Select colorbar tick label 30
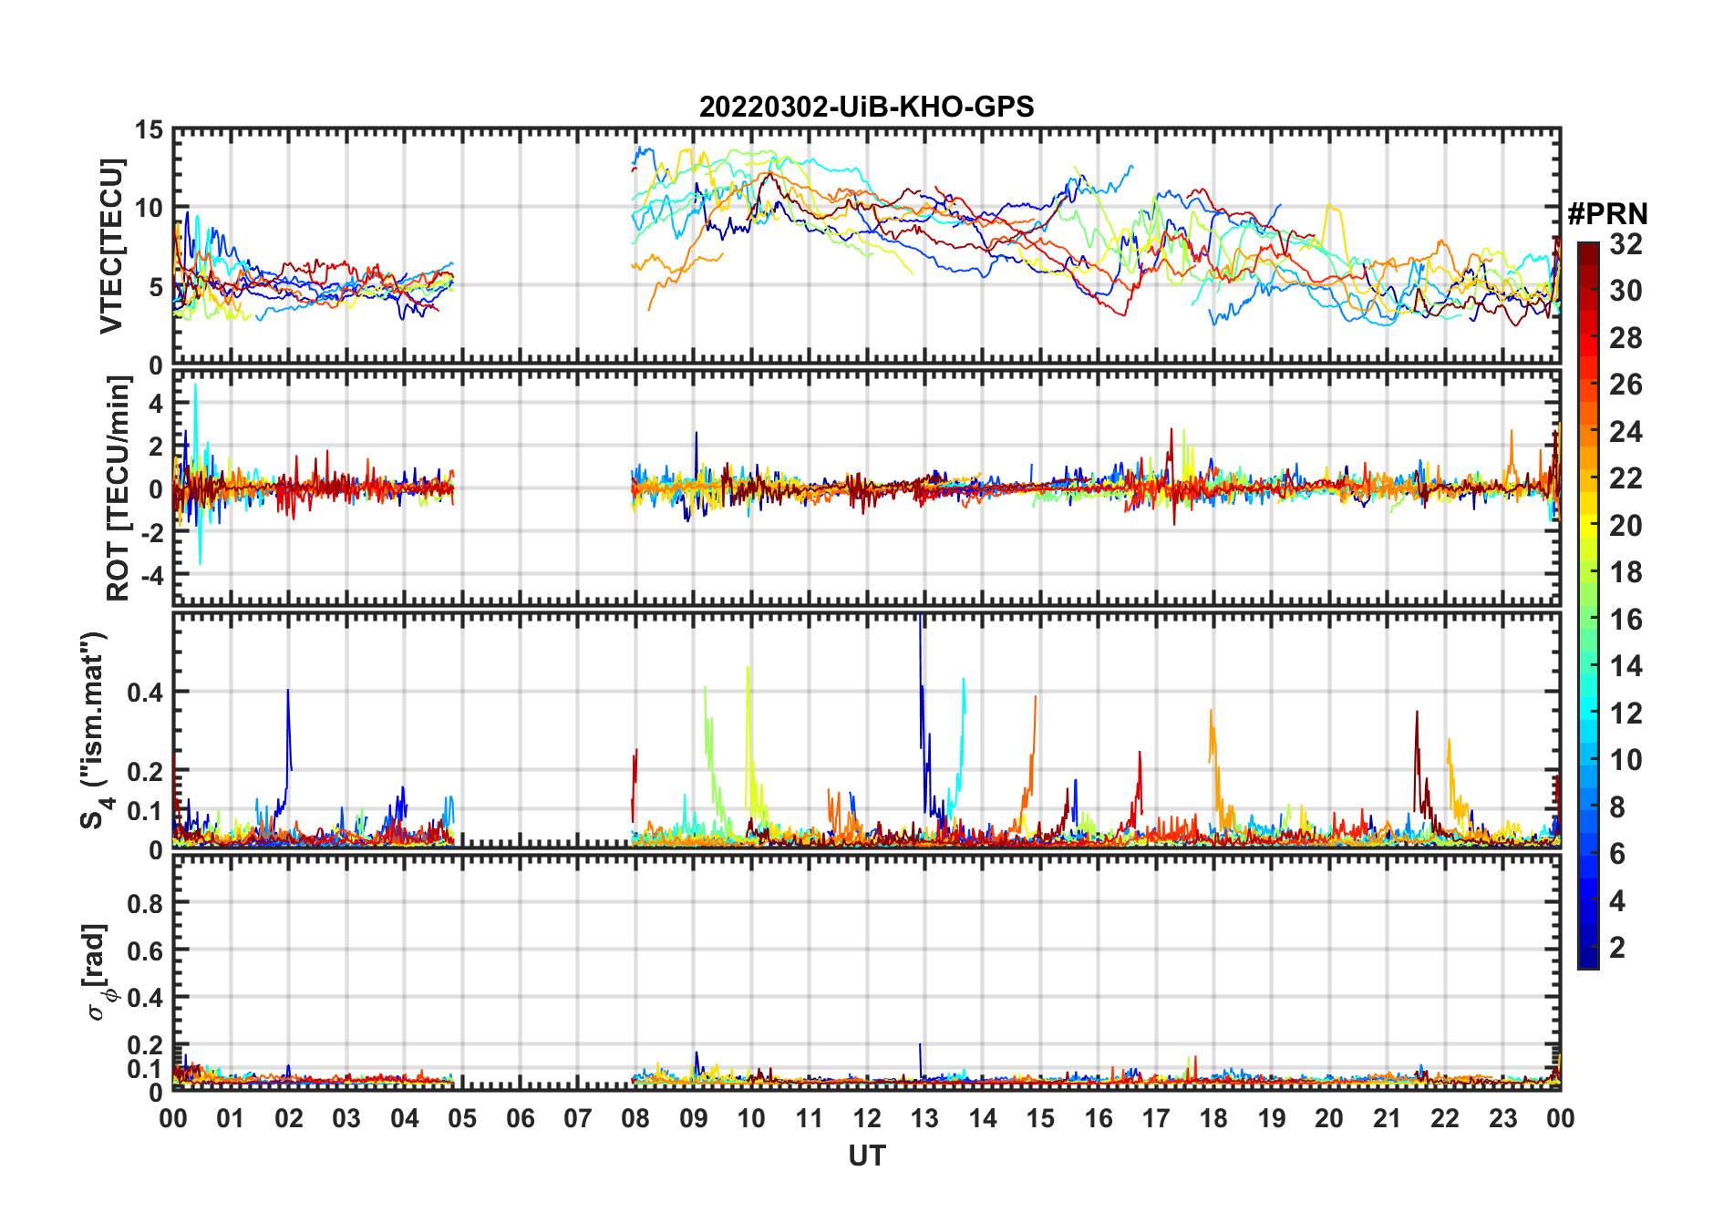 pyautogui.click(x=1626, y=291)
